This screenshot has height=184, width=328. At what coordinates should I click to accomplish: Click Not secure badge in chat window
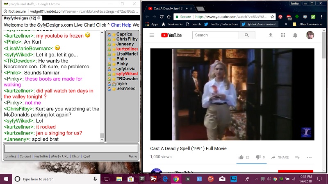15,11
